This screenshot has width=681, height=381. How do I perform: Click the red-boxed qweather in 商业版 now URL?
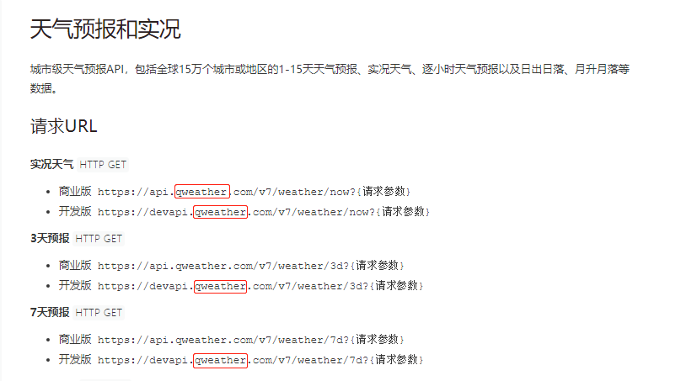pos(202,192)
